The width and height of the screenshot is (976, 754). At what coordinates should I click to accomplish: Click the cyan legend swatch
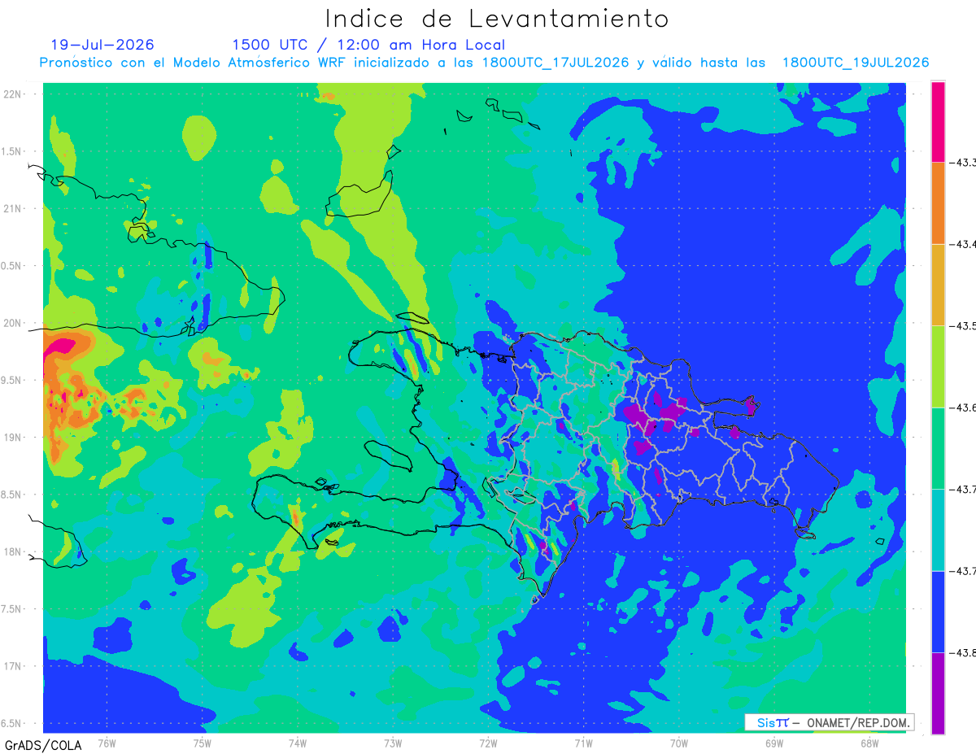938,530
